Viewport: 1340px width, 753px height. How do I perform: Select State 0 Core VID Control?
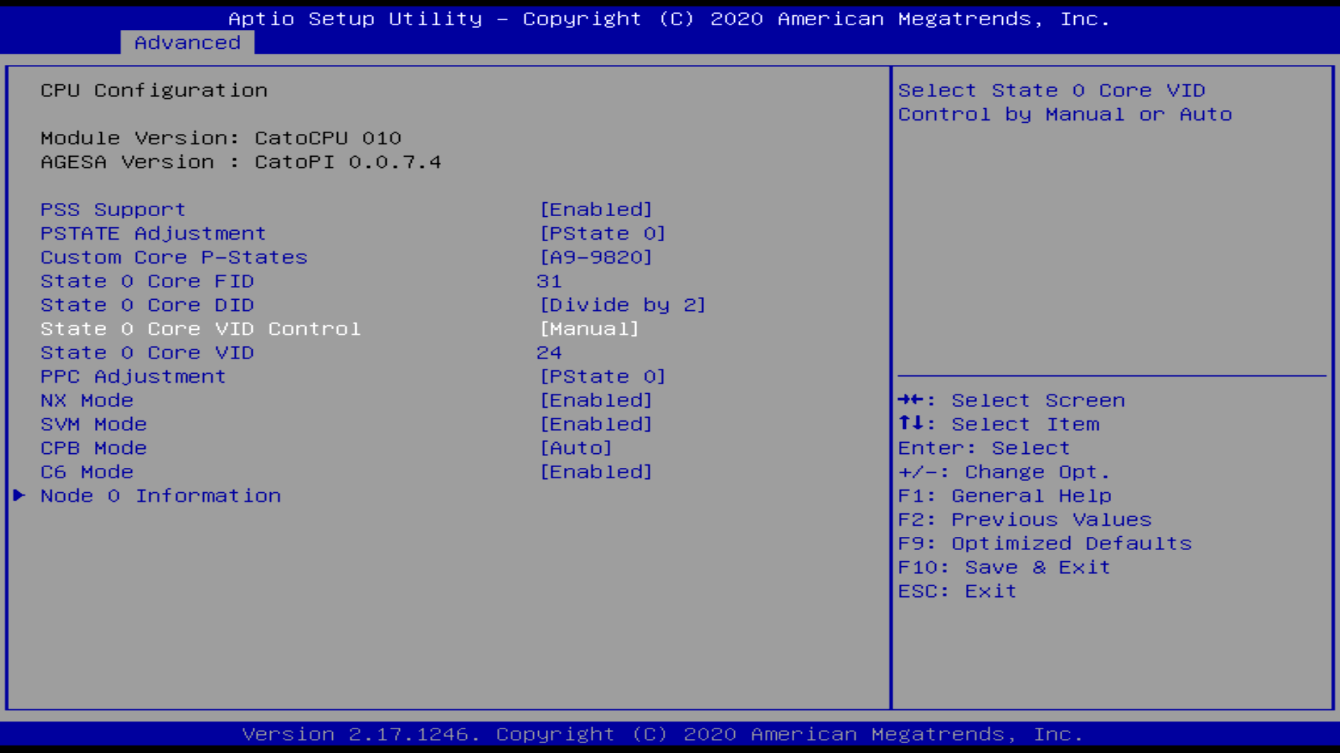200,328
